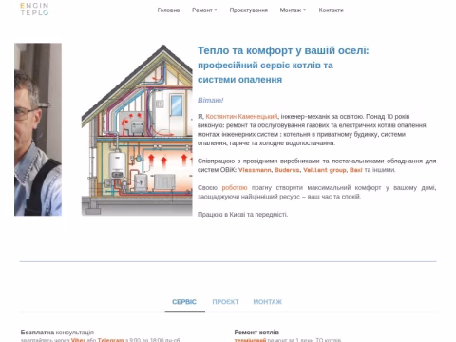Viewport: 456px width, 342px height.
Task: Follow the Vaillant group link
Action: 325,170
